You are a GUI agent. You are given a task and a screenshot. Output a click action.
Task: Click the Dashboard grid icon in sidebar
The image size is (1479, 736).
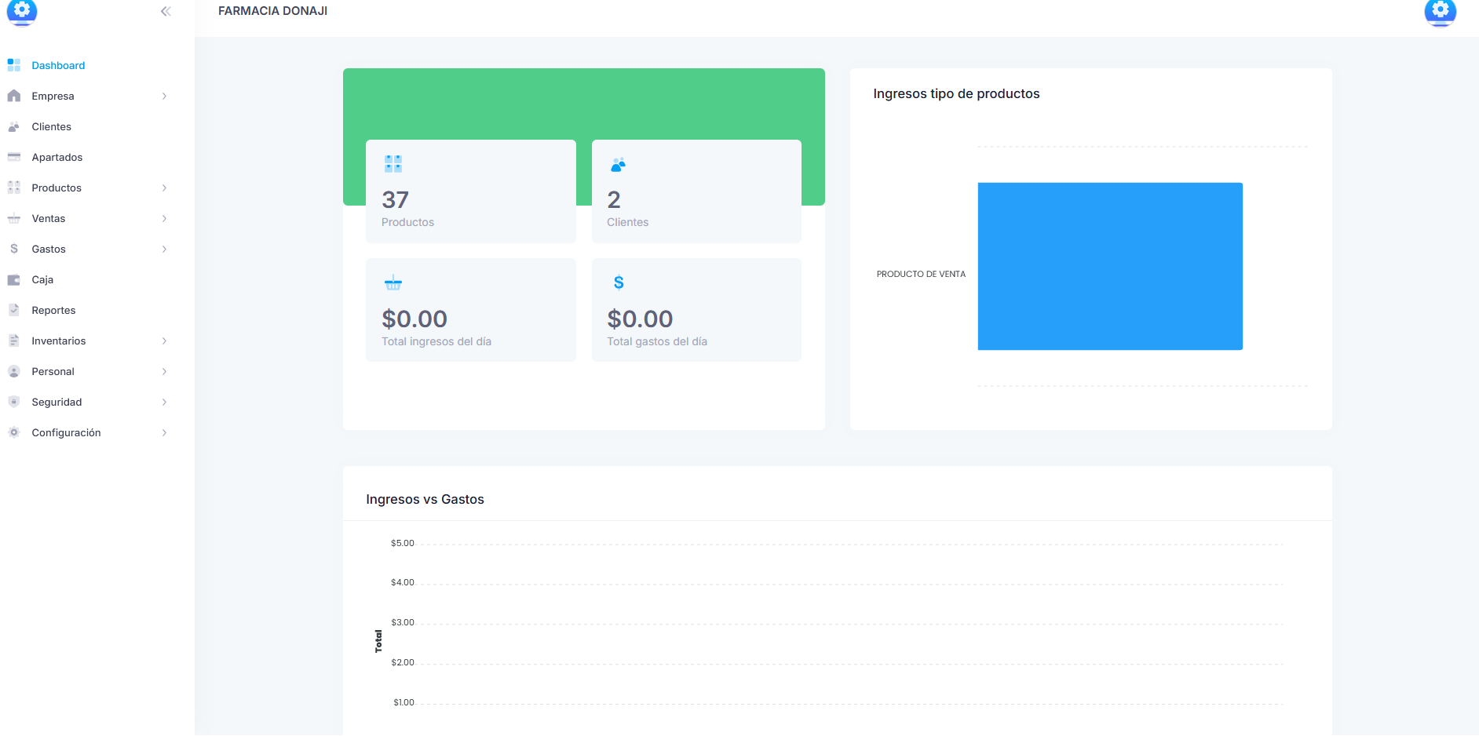(14, 65)
